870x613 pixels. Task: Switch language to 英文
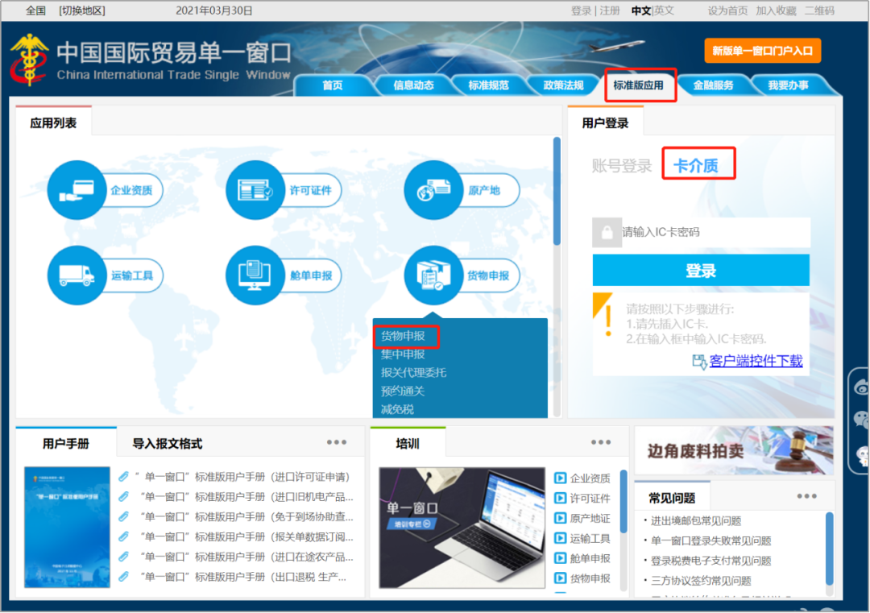coord(664,10)
